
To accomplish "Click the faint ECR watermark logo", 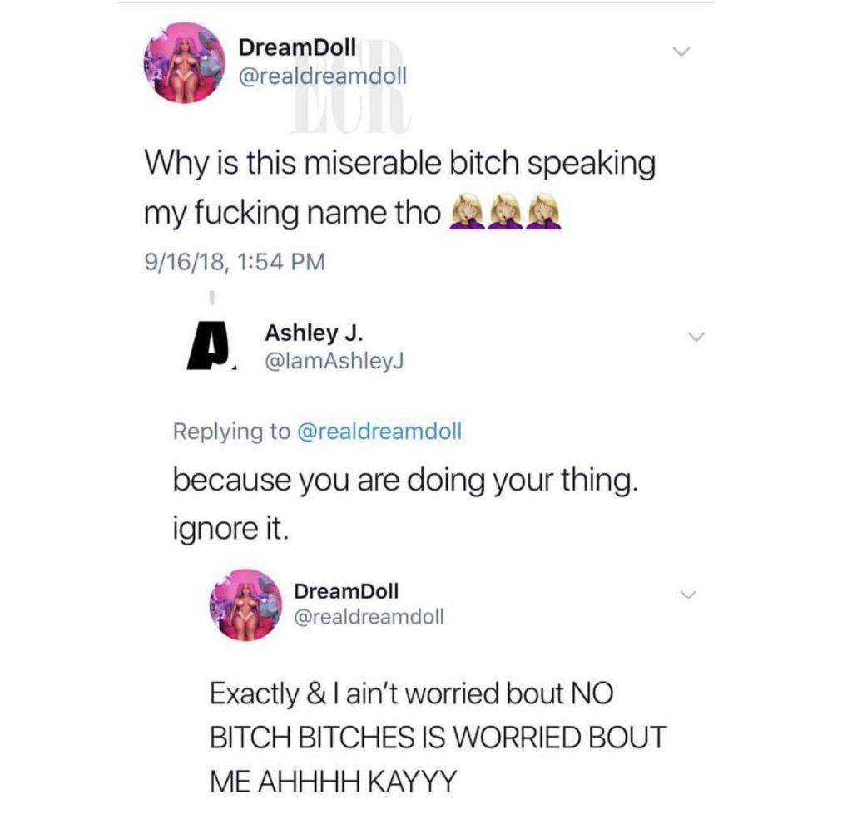I will click(x=350, y=90).
